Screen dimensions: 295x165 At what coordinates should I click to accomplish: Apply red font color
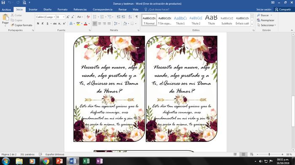point(86,24)
